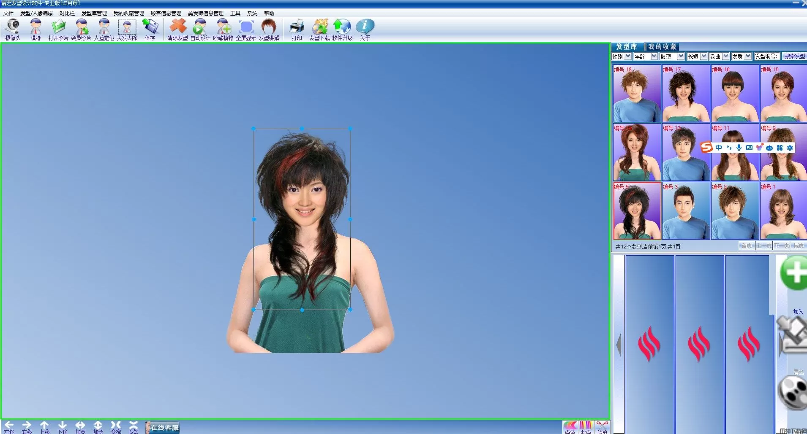Image resolution: width=807 pixels, height=434 pixels.
Task: Open a photo with 打开照片
Action: (x=58, y=29)
